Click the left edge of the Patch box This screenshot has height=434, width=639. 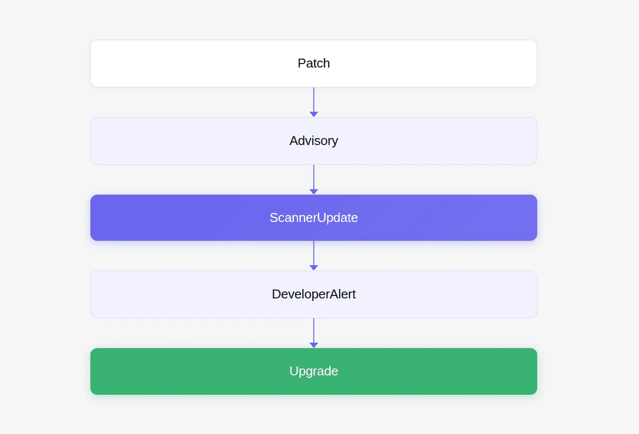pyautogui.click(x=92, y=64)
